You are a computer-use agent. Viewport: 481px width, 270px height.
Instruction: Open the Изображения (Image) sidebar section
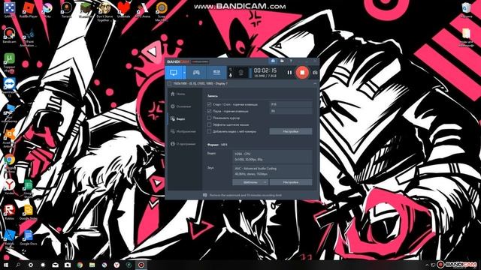click(x=183, y=131)
